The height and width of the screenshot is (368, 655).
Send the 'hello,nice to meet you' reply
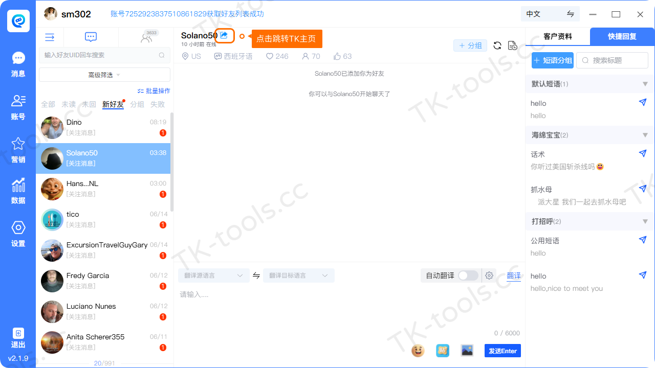click(643, 275)
